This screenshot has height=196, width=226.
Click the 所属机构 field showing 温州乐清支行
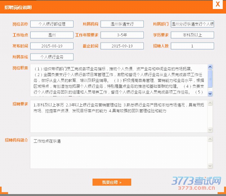[x=122, y=24]
